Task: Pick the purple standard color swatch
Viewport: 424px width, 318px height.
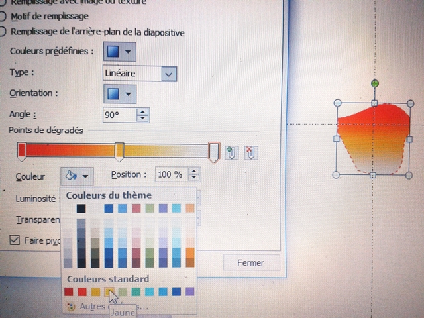Action: tap(190, 291)
